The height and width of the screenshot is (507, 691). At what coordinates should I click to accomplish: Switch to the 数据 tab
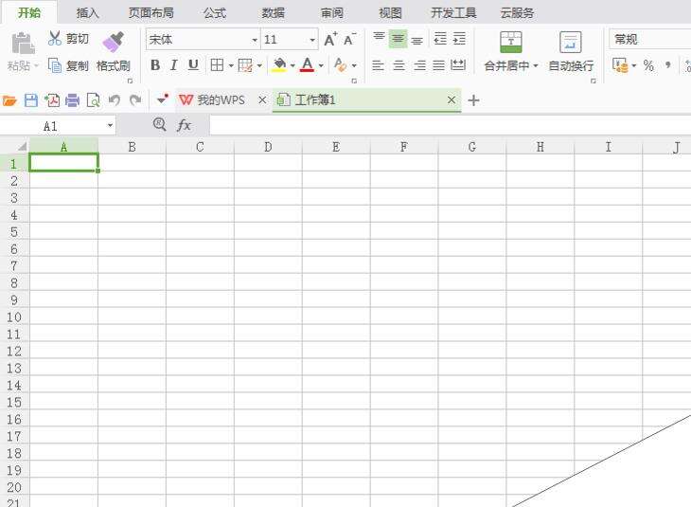[x=273, y=13]
